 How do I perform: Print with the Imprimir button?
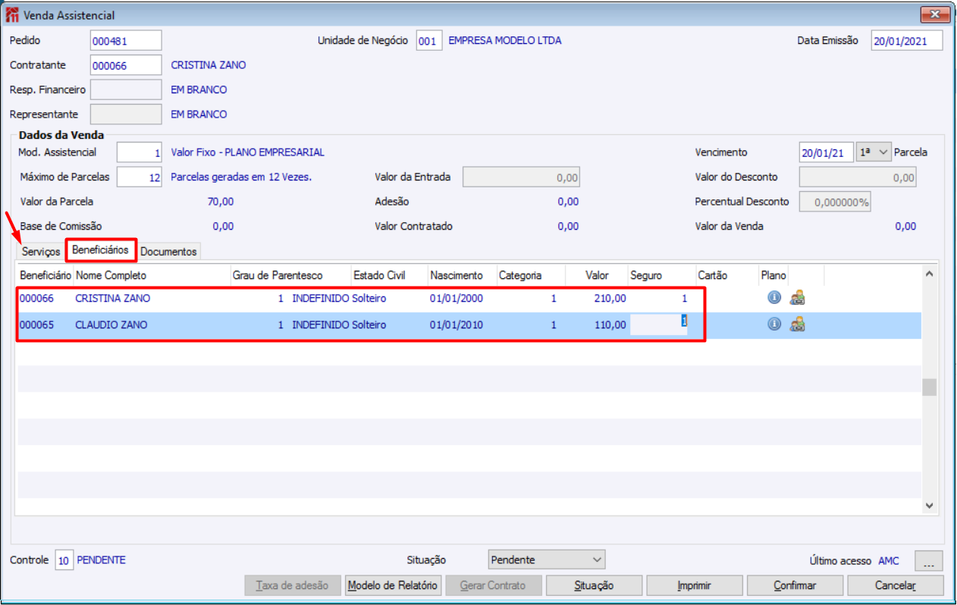(695, 585)
